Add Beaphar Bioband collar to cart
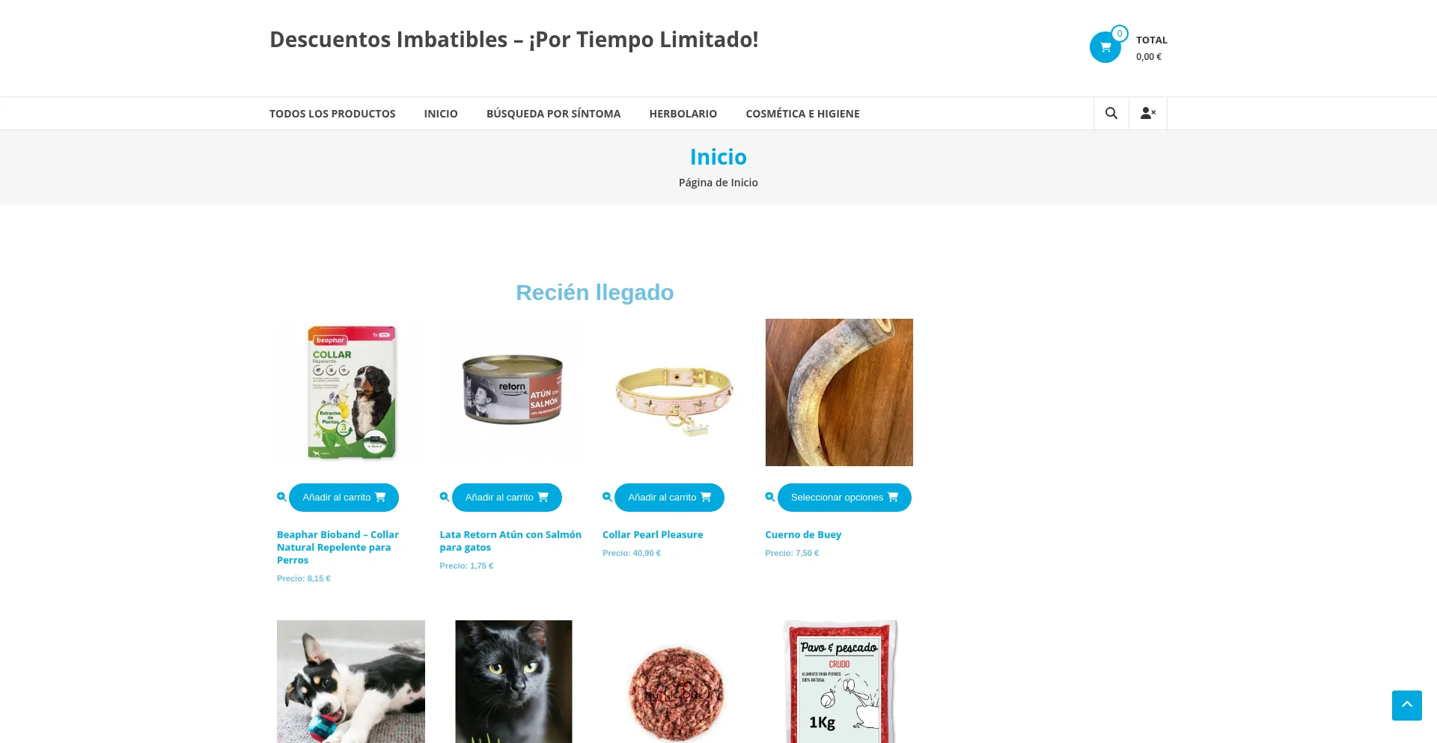 click(344, 498)
